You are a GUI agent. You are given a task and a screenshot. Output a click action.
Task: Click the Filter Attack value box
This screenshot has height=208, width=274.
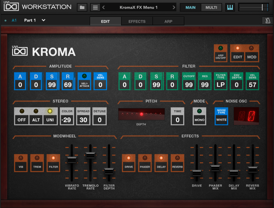(125, 85)
